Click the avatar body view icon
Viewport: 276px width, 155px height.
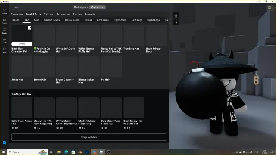pyautogui.click(x=176, y=15)
